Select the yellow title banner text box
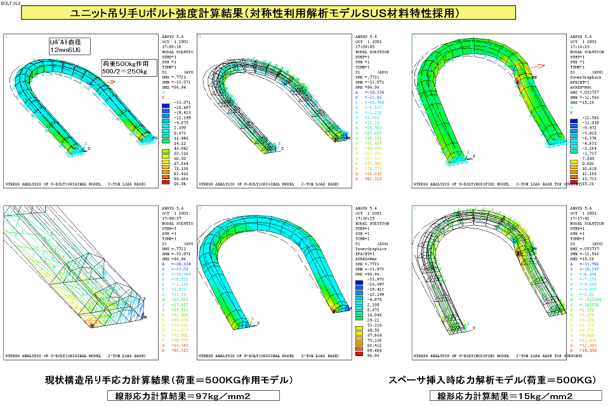 click(x=268, y=12)
